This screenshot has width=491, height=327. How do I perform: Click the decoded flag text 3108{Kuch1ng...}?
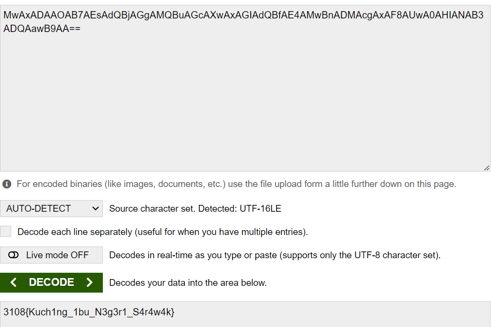(89, 312)
